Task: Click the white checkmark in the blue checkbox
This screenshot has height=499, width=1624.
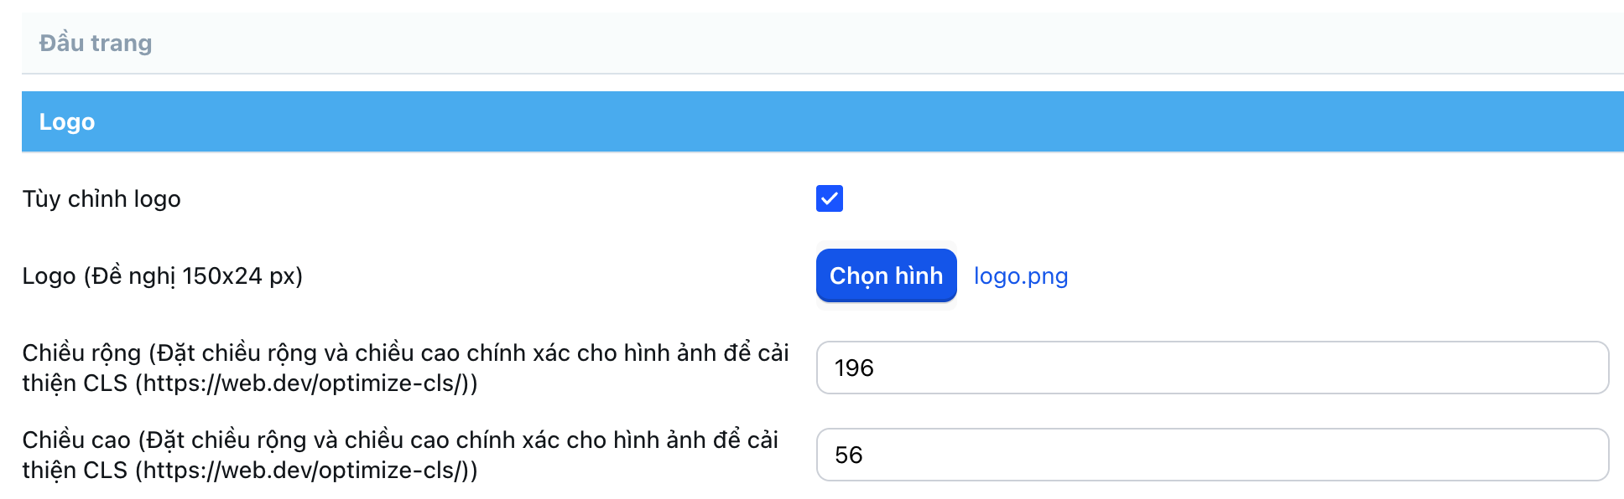Action: coord(830,199)
